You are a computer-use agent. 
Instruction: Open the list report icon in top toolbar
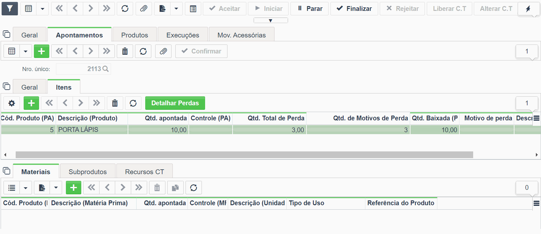click(x=193, y=9)
